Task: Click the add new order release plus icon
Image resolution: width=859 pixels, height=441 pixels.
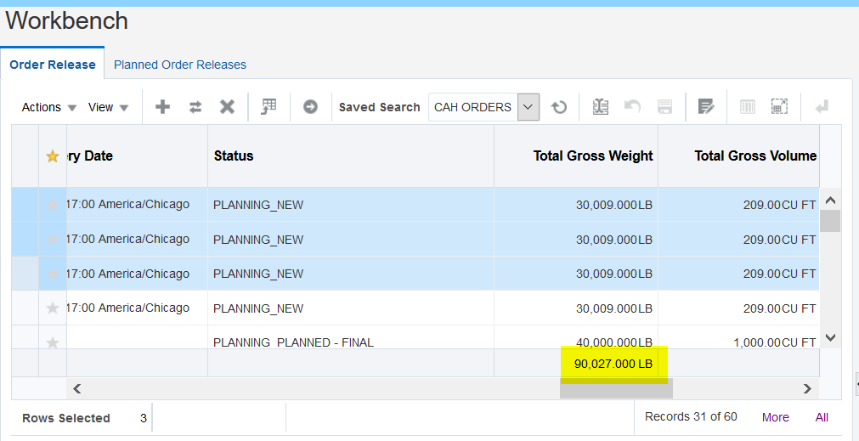Action: tap(162, 107)
